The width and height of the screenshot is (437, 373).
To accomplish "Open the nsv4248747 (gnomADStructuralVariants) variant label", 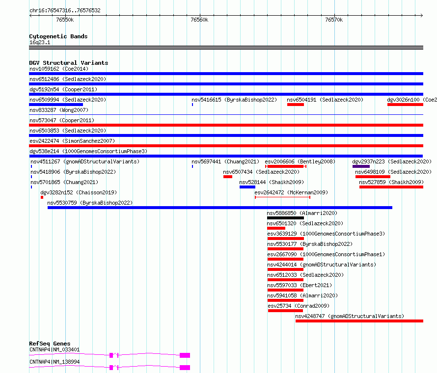I will [x=350, y=316].
